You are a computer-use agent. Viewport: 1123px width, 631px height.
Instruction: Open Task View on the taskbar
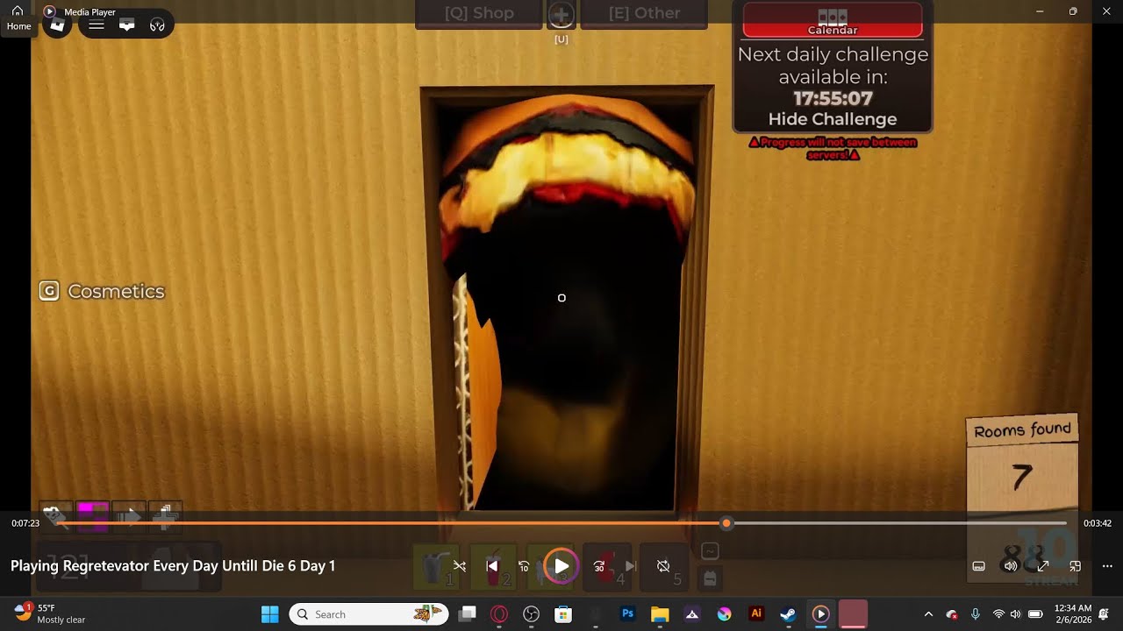(468, 614)
